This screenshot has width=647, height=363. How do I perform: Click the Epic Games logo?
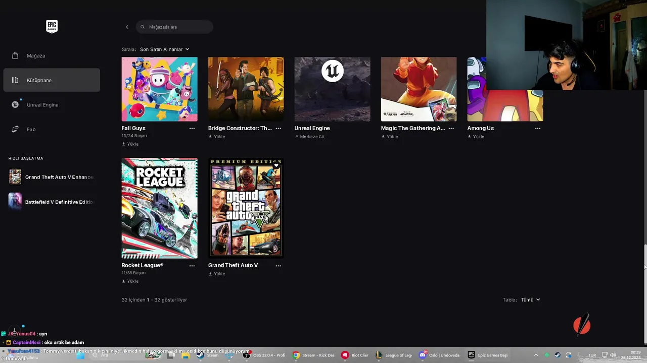coord(52,27)
